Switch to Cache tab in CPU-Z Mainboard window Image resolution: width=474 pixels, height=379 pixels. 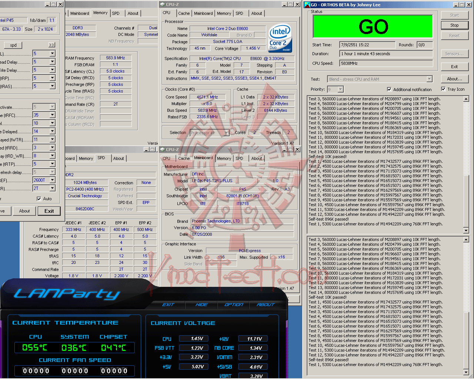coord(184,158)
